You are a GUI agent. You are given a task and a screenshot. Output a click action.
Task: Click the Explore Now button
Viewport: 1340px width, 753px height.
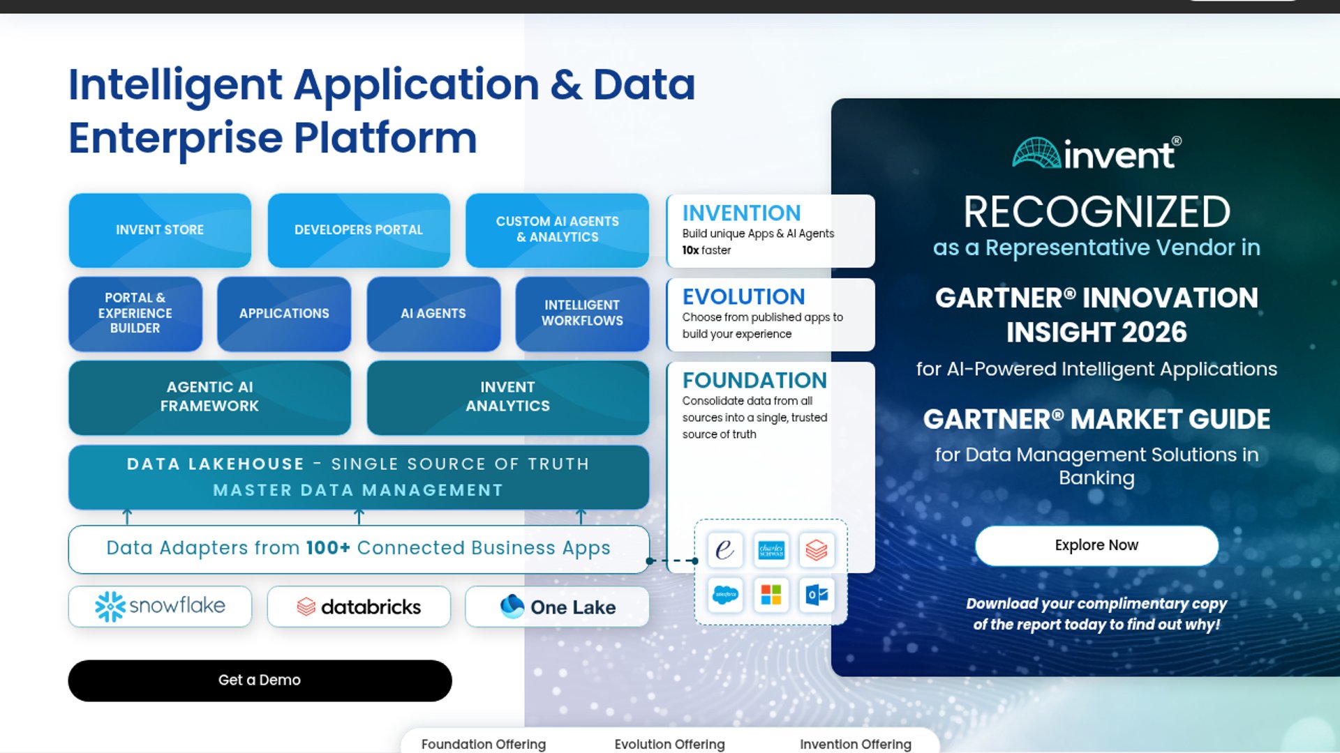click(1096, 545)
